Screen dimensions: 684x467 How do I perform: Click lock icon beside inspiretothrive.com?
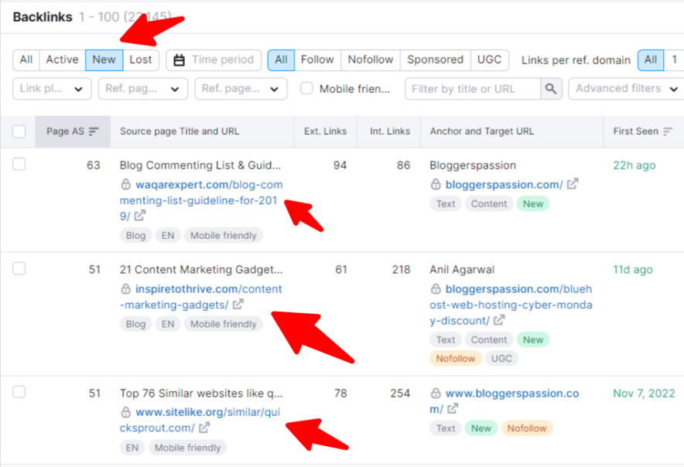coord(125,288)
